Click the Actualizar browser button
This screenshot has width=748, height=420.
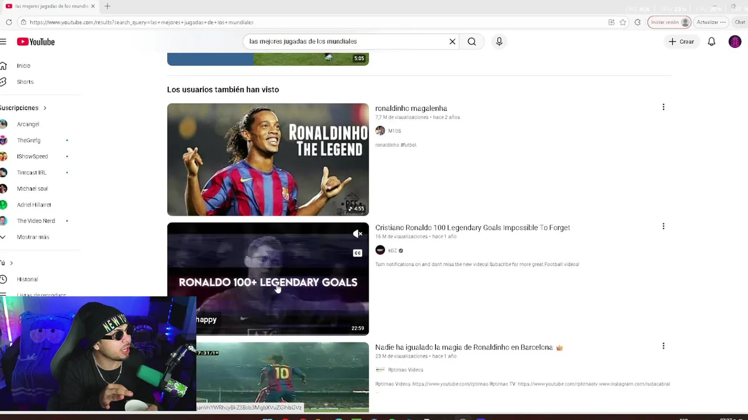click(x=711, y=22)
